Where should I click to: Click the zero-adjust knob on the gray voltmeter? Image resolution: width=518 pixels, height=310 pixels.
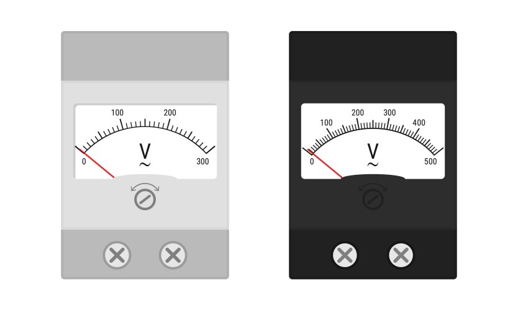click(145, 200)
